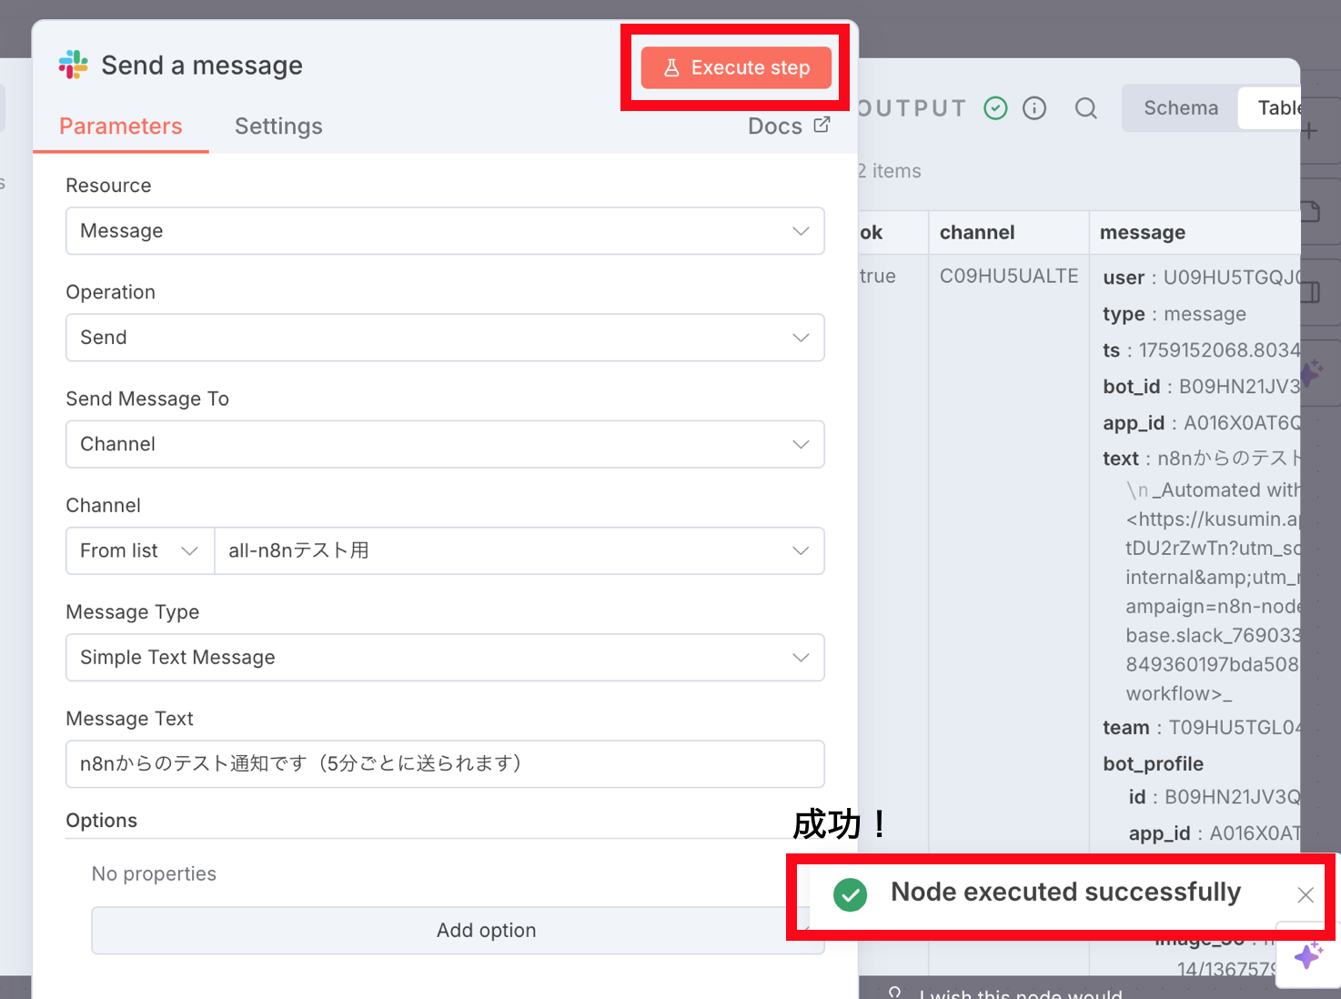Click the No properties text under Options

tap(154, 873)
